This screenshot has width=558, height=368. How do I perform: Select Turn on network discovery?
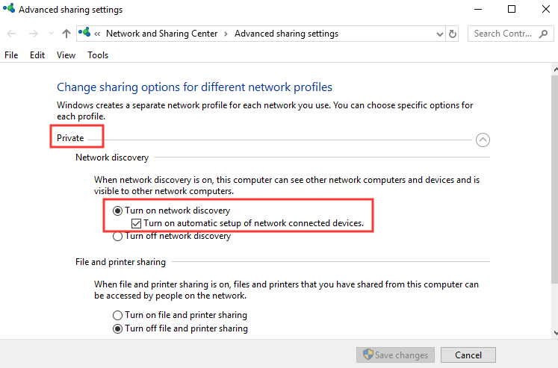117,211
